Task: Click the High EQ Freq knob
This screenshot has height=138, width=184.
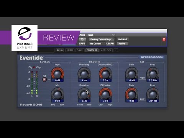Action: tap(153, 74)
